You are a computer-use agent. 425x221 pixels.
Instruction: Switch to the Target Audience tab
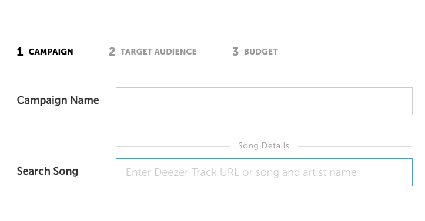153,52
